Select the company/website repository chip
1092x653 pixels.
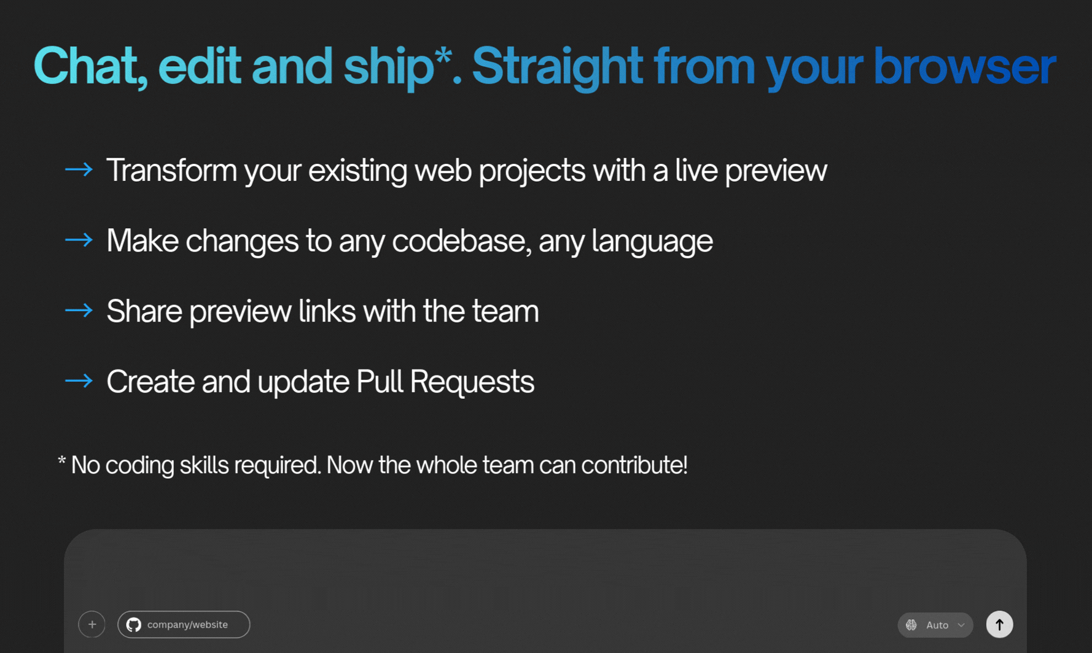pyautogui.click(x=184, y=625)
